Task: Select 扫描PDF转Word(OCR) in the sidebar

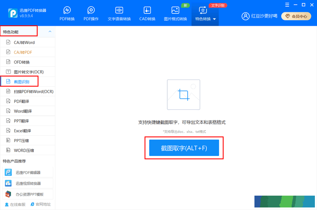Action: click(28, 92)
